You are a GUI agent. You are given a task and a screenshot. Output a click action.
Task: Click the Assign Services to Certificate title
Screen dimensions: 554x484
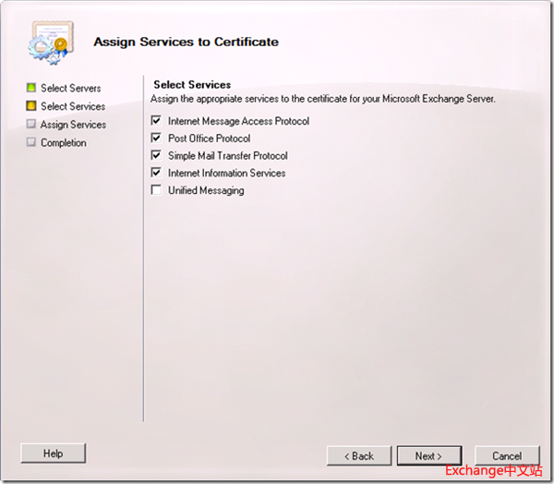[186, 42]
